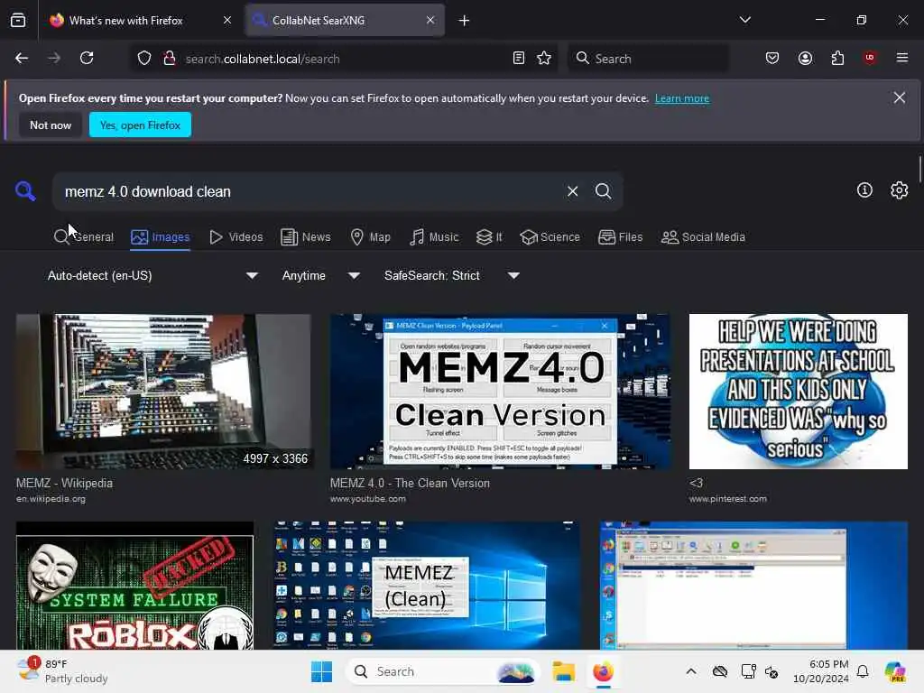Switch to the General category tab

tap(84, 237)
